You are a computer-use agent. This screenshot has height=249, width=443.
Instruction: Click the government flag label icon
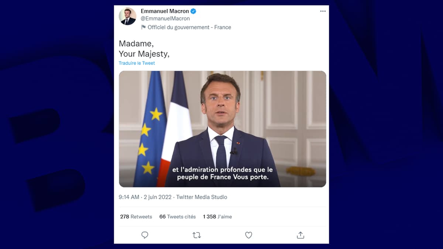143,27
